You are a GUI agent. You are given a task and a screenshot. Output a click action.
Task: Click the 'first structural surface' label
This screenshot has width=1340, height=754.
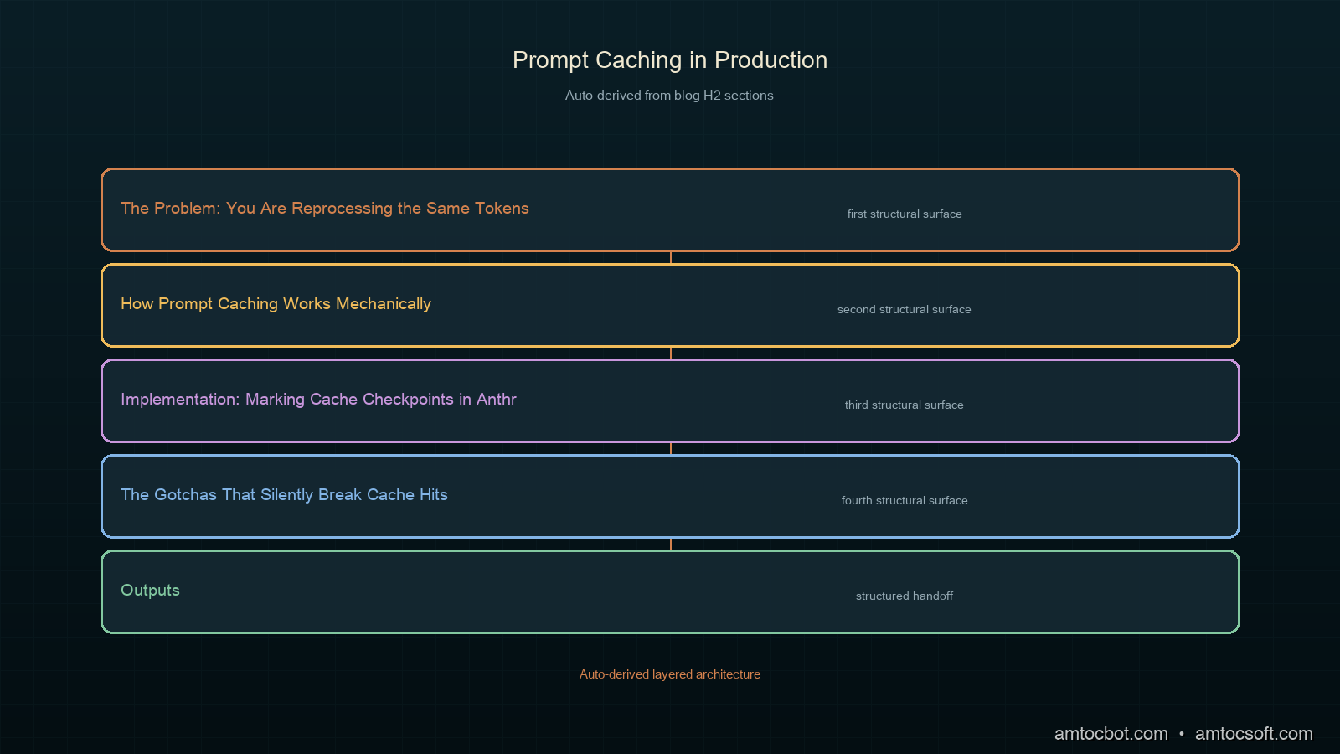point(904,214)
